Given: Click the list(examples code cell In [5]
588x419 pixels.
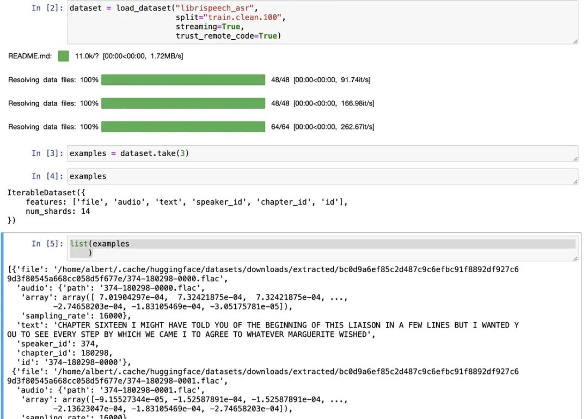Looking at the screenshot, I should (x=322, y=249).
